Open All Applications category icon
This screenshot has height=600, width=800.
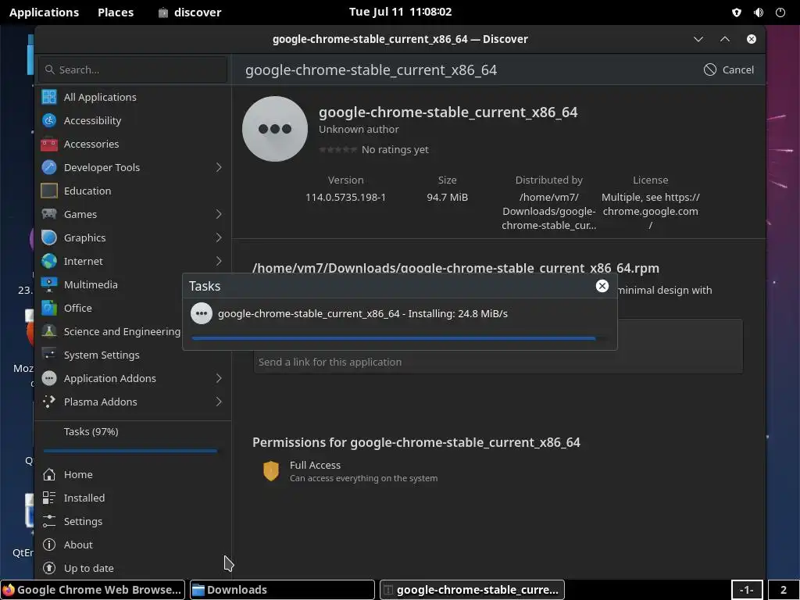[x=49, y=97]
